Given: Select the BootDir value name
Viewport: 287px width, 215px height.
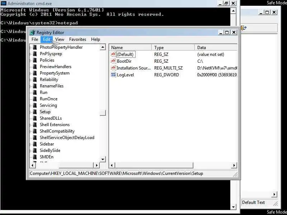Looking at the screenshot, I should (124, 61).
